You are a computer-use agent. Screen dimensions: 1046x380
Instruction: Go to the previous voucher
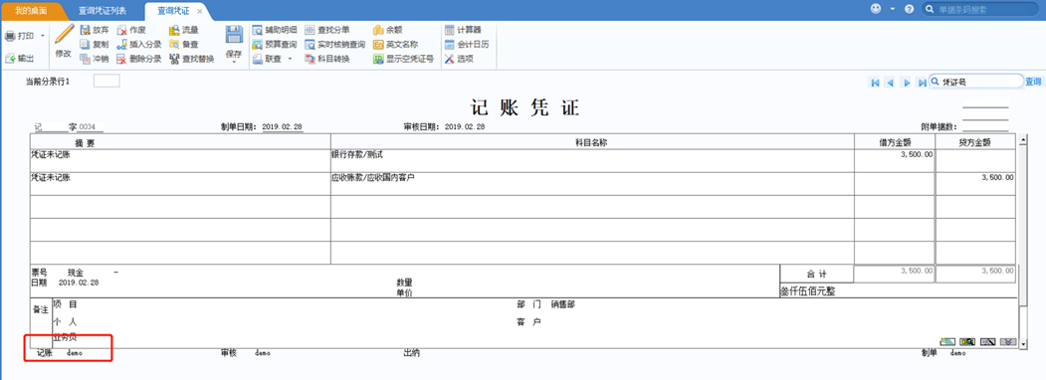[890, 83]
